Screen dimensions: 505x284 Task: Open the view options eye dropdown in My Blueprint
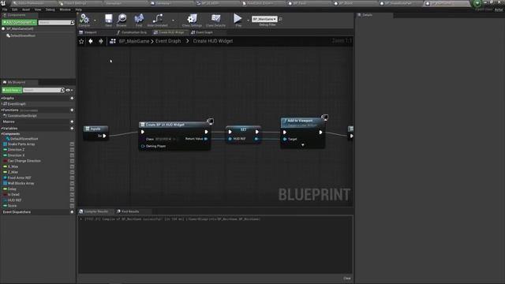69,90
